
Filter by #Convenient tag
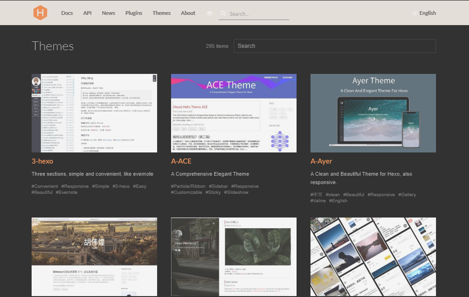tap(45, 186)
